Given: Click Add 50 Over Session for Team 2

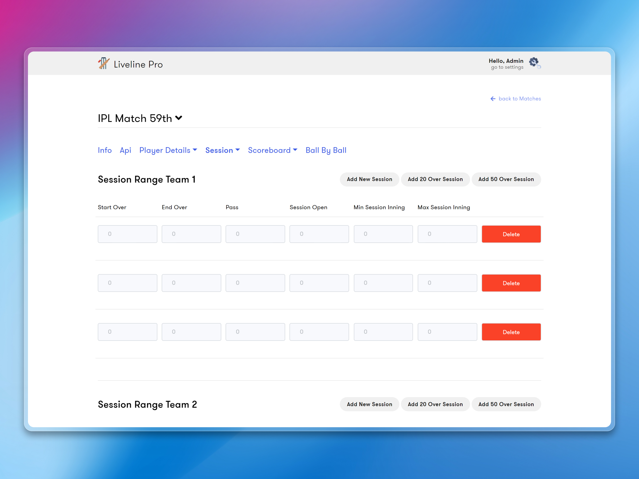Looking at the screenshot, I should (x=506, y=404).
